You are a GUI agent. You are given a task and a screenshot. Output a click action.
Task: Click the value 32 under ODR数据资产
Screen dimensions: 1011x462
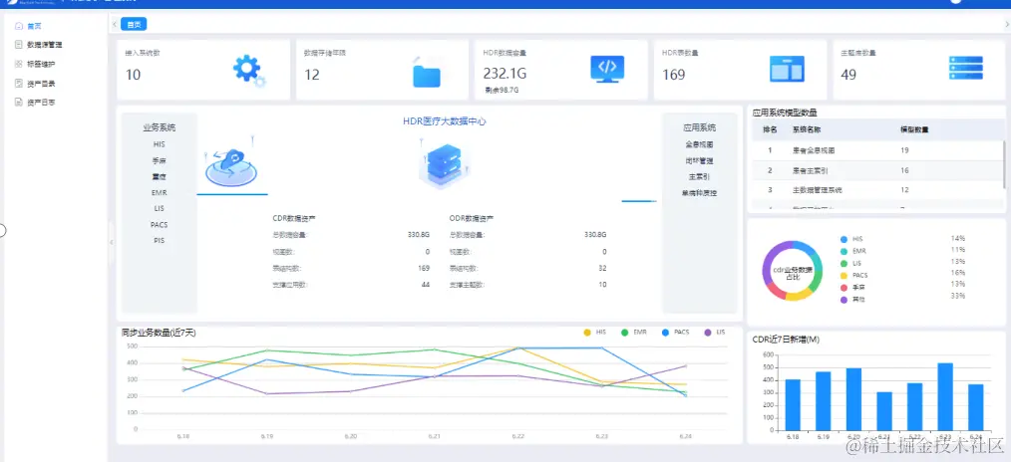click(602, 268)
